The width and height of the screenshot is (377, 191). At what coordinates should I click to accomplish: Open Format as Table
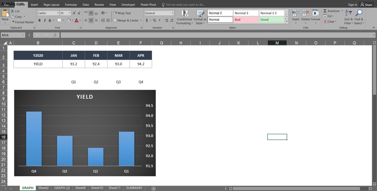(200, 17)
